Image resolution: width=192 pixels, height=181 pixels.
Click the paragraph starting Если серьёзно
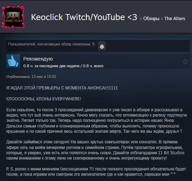[96, 120]
